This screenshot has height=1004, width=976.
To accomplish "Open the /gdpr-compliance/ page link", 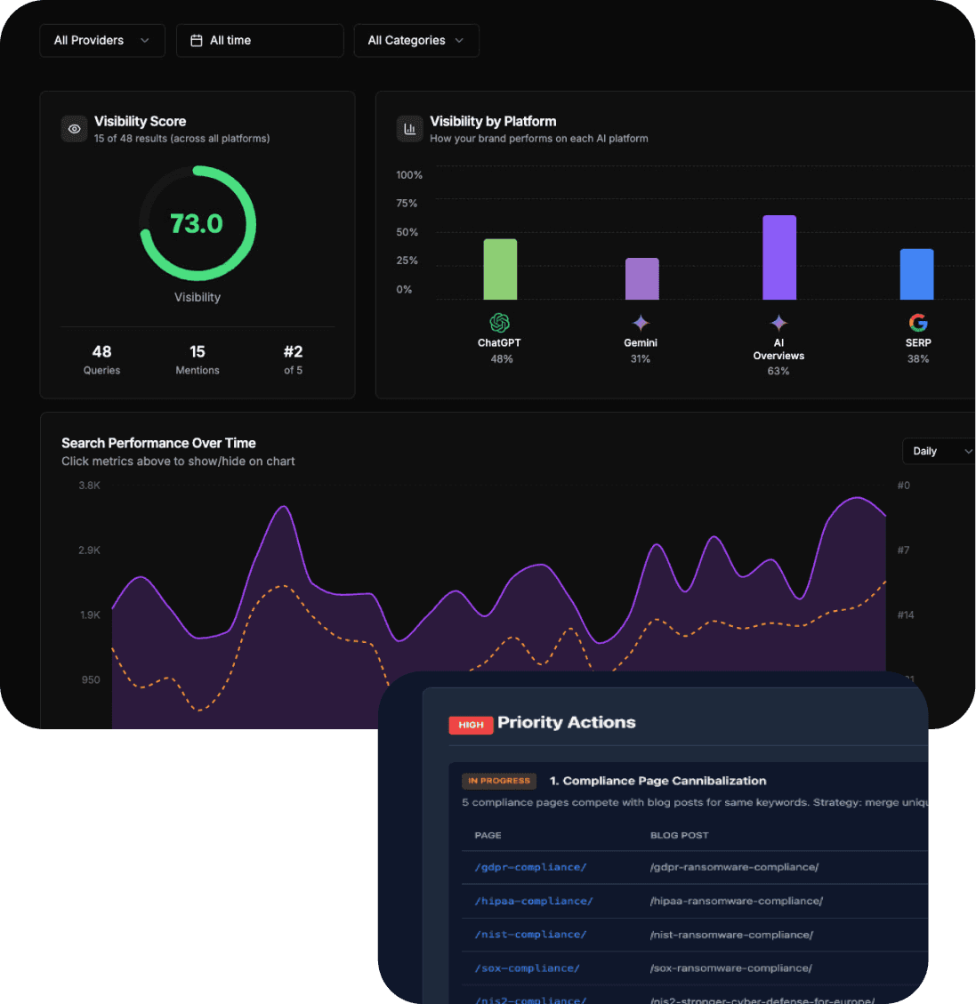I will tap(530, 867).
